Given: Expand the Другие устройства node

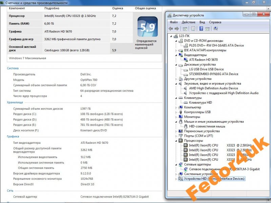Looking at the screenshot, I should [176, 79].
